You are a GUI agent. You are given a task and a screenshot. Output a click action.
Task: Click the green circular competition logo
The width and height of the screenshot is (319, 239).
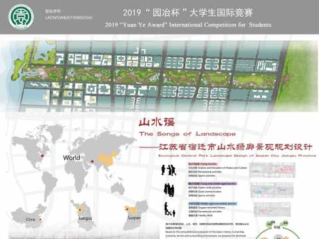point(21,17)
